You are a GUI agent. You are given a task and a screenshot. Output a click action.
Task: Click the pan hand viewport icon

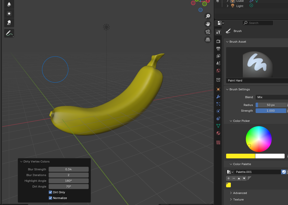[208, 24]
